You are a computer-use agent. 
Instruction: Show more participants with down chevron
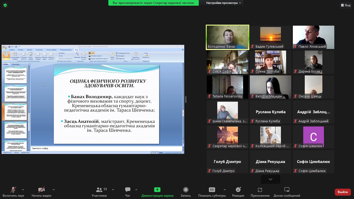(x=270, y=179)
